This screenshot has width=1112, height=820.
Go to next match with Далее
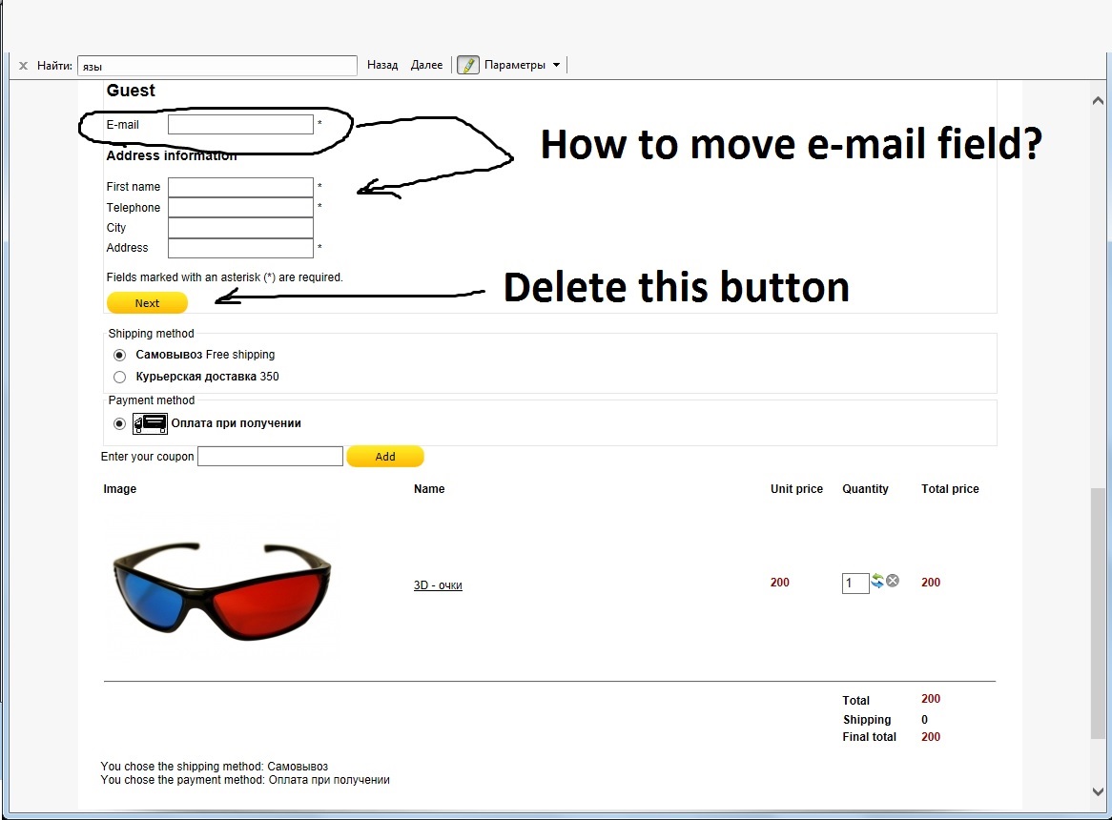tap(426, 65)
